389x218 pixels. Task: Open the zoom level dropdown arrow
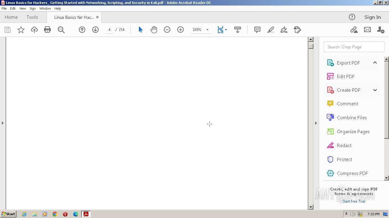207,30
